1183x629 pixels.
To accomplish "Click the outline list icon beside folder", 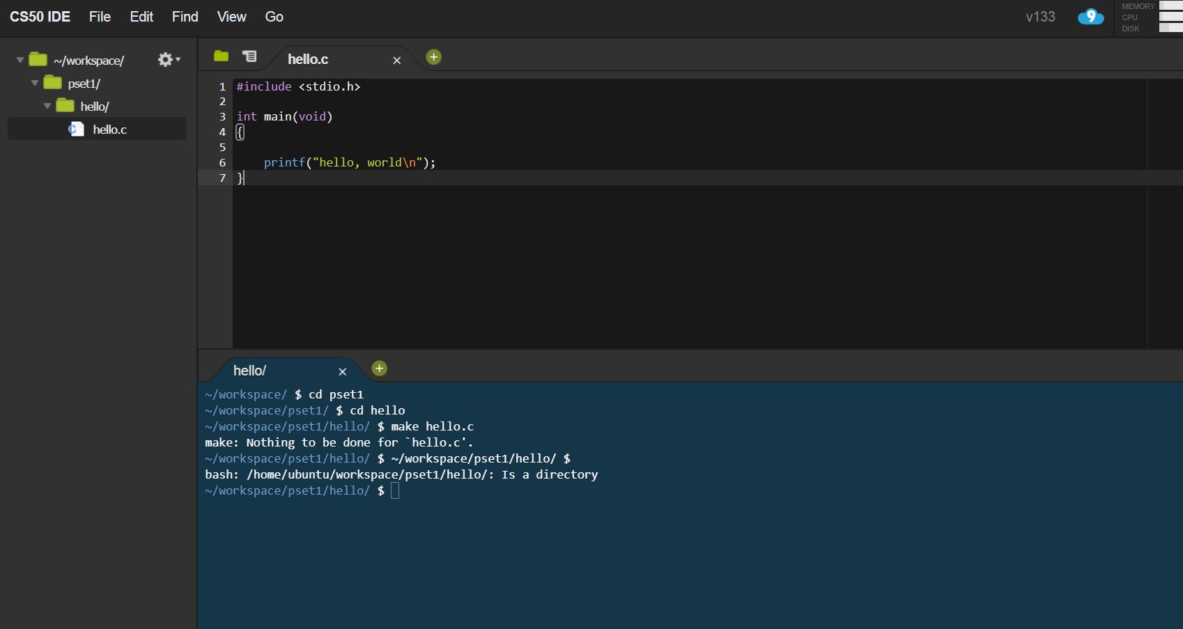I will 249,56.
